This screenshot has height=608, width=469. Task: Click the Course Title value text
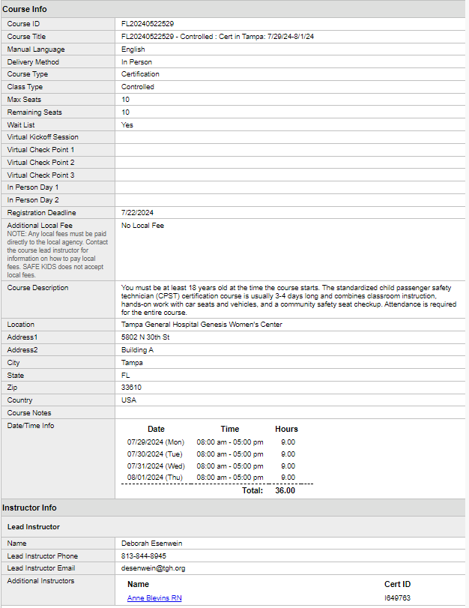coord(217,37)
